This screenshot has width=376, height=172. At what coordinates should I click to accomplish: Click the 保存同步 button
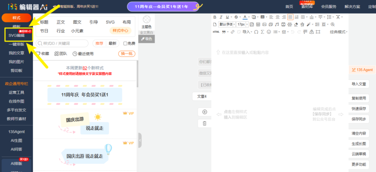point(358,119)
